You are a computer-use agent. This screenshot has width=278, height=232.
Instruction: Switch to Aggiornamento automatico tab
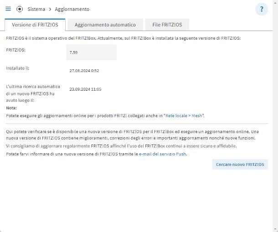(105, 25)
